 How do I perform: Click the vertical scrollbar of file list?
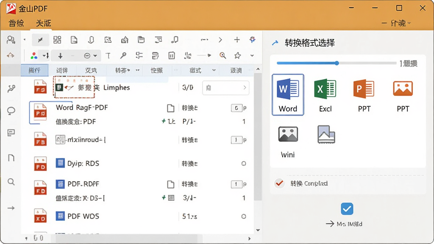coord(258,137)
